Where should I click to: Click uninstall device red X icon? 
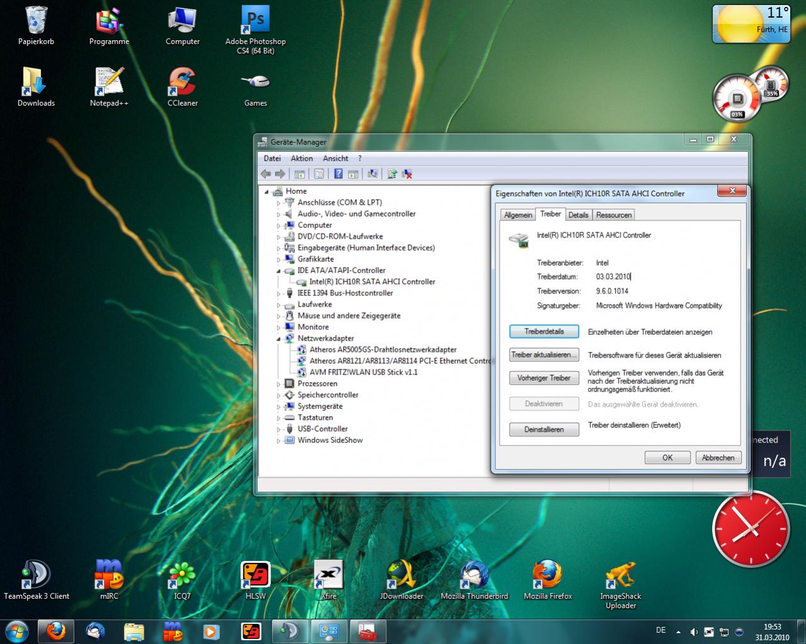(x=407, y=174)
